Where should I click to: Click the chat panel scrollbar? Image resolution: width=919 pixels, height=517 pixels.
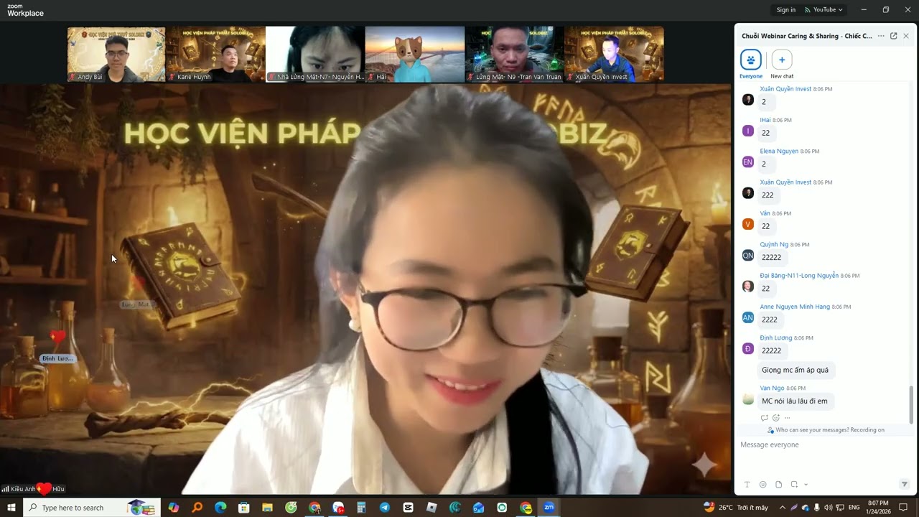coord(912,404)
